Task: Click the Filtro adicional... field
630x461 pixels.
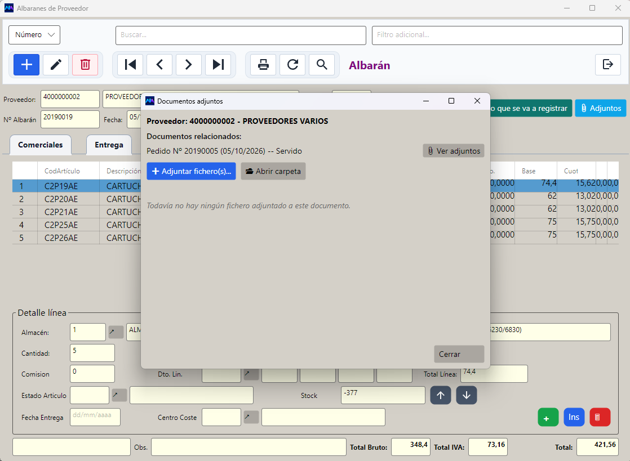Action: 497,35
